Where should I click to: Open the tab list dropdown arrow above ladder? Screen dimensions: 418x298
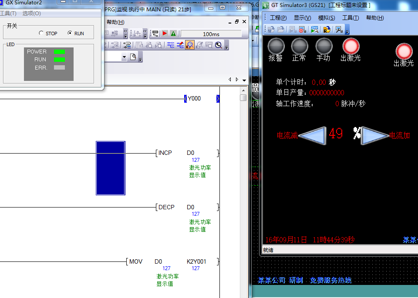click(x=244, y=80)
